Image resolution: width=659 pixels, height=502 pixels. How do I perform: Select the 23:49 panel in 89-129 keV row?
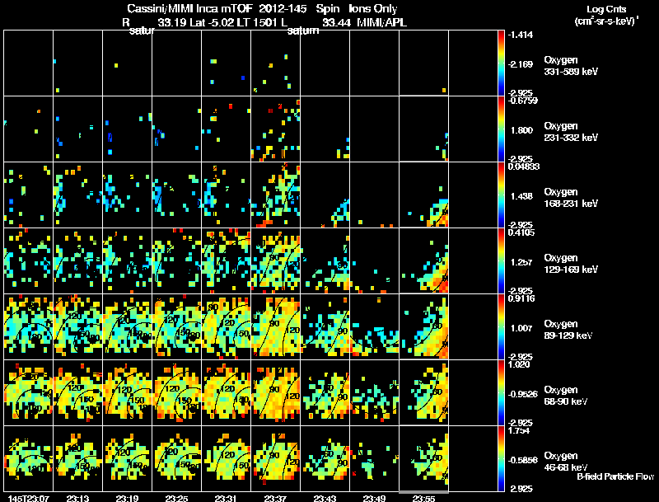point(375,326)
